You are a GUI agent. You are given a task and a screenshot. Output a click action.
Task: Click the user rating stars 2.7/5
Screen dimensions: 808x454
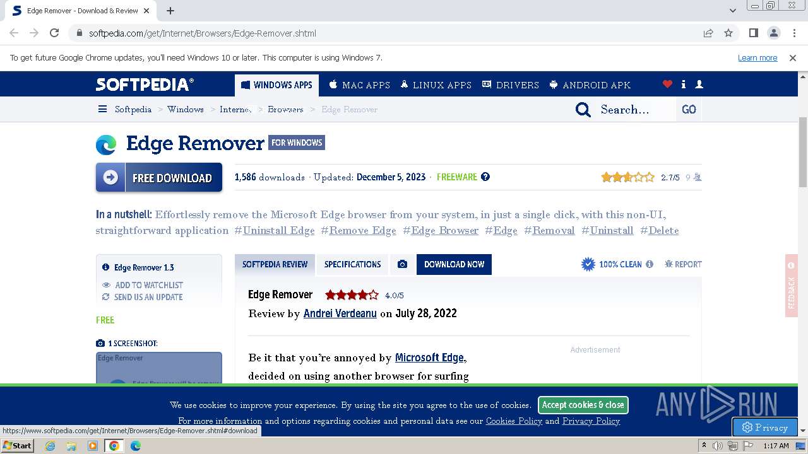click(x=627, y=177)
